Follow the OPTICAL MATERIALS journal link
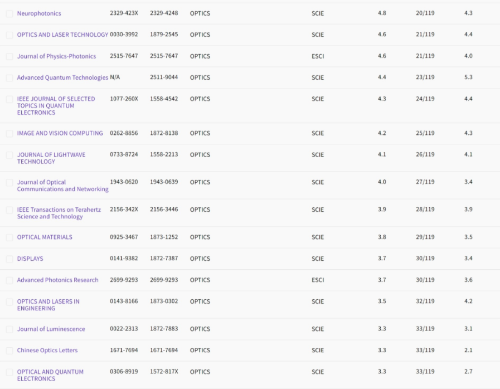500x389 pixels. point(45,237)
